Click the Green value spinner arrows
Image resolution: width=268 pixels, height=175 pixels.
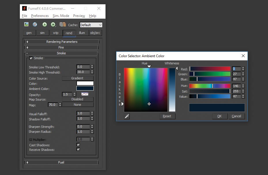pyautogui.click(x=243, y=74)
